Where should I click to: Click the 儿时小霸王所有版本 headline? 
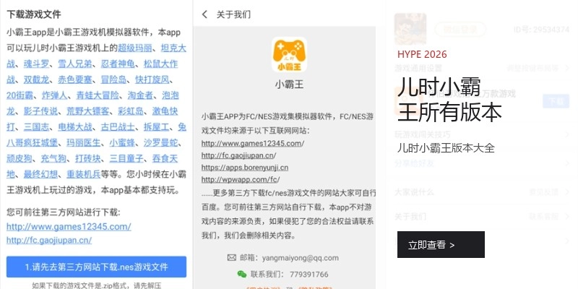click(449, 100)
